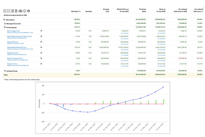Click the 02-Jun-2024 data point on the chart line

tap(163, 87)
